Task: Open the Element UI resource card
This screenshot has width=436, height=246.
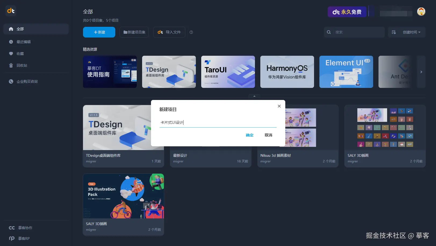Action: (x=346, y=72)
